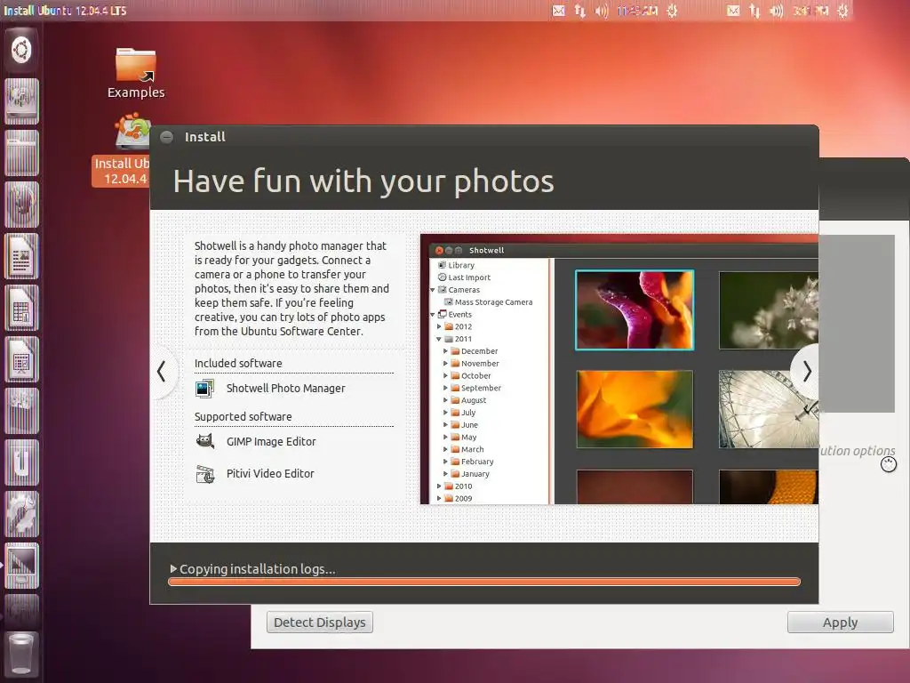Select the gray monitor preview in the Displays window

[857, 324]
